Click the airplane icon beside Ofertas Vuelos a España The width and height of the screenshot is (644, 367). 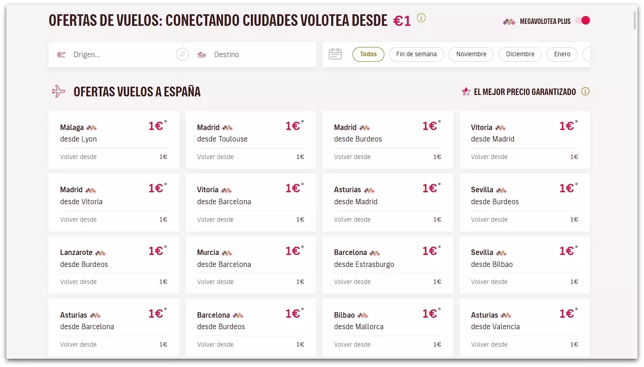click(x=59, y=91)
